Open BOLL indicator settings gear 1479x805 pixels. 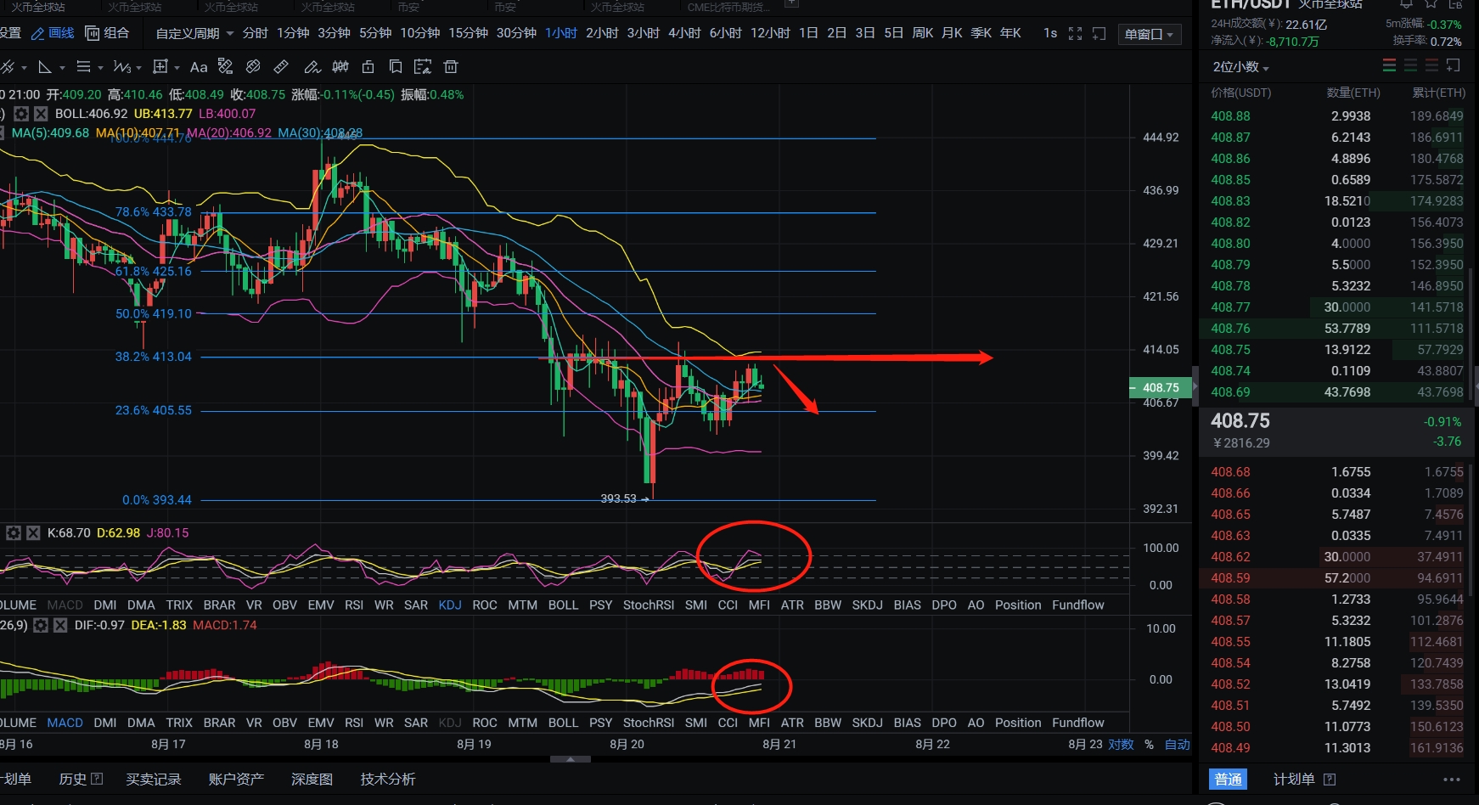pyautogui.click(x=22, y=114)
